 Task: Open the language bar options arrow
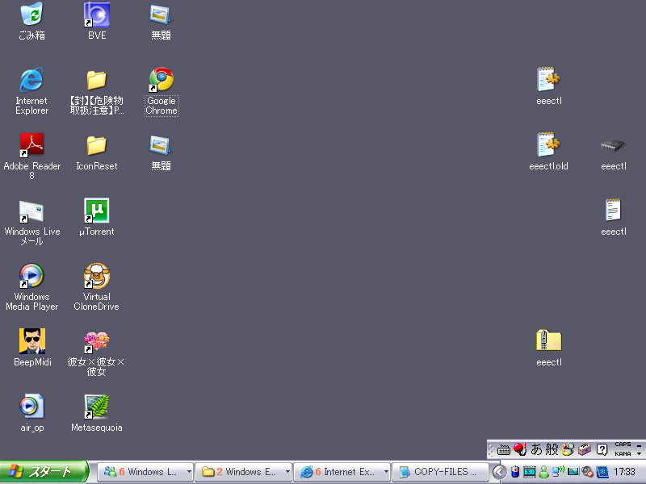point(640,454)
